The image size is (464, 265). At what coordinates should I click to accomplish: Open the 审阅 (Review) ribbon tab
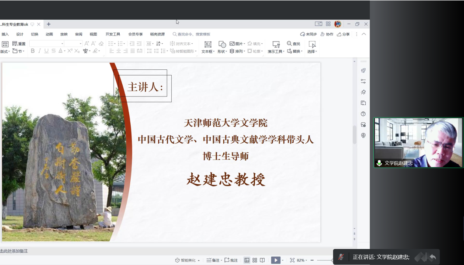(x=79, y=34)
